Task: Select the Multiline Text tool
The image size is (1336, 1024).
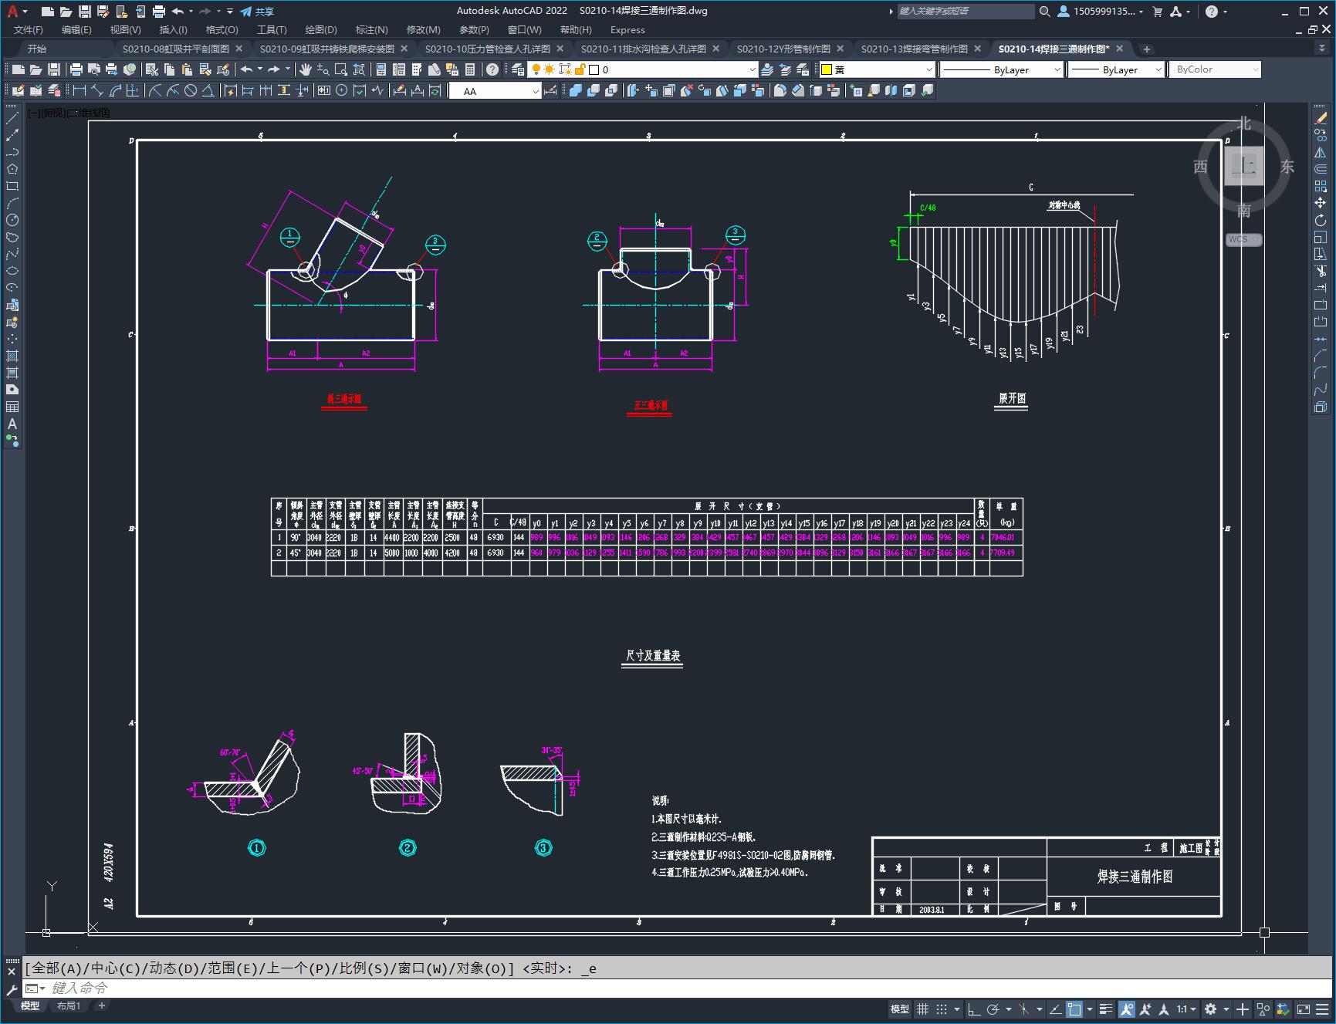Action: coord(12,424)
